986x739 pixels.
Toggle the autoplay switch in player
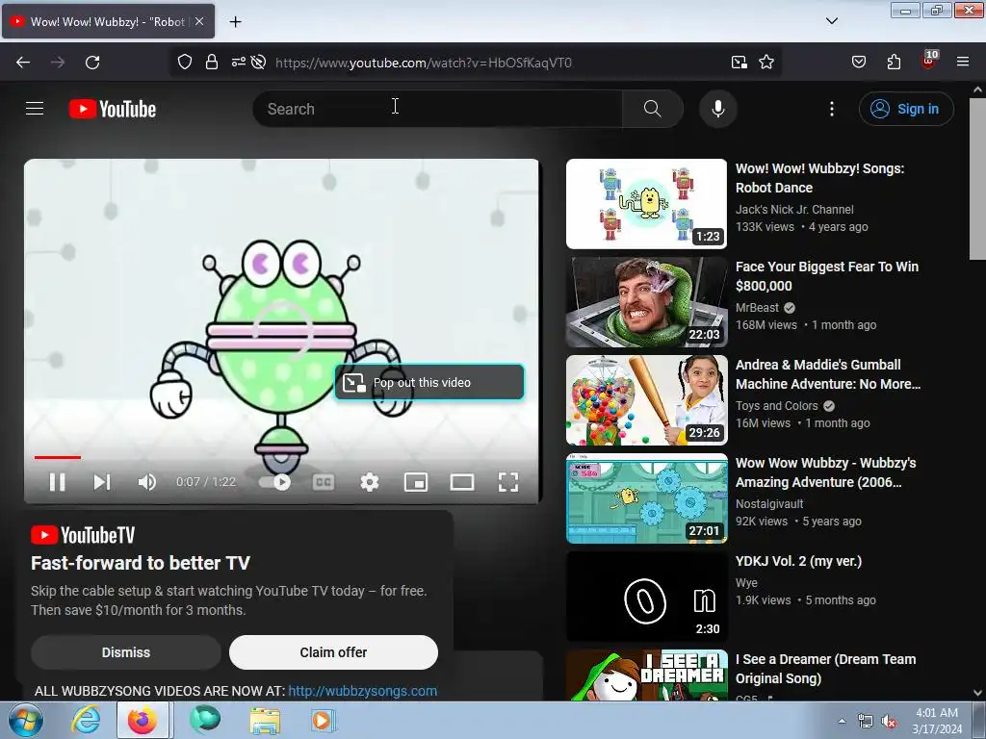click(x=274, y=482)
